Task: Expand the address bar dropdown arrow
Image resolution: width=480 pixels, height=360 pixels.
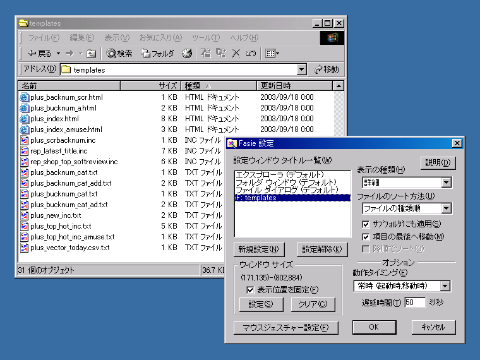Action: 301,70
